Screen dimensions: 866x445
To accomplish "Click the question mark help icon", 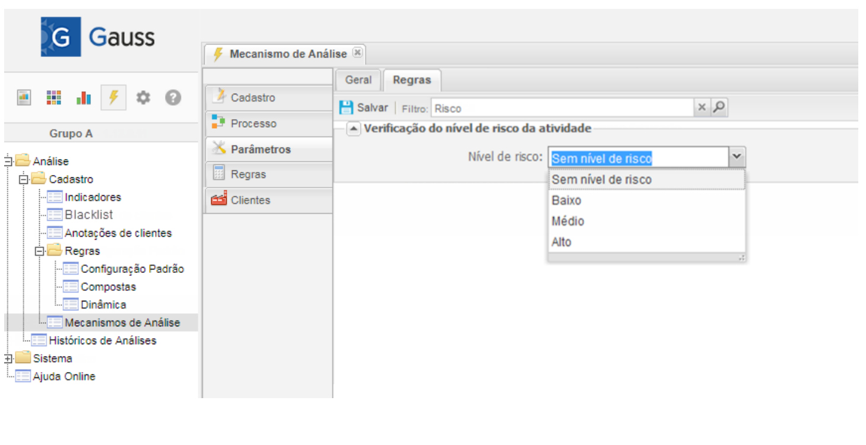I will 173,97.
